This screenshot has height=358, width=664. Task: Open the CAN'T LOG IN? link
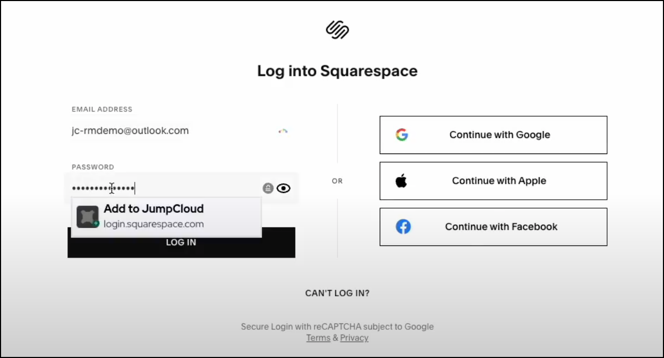337,293
